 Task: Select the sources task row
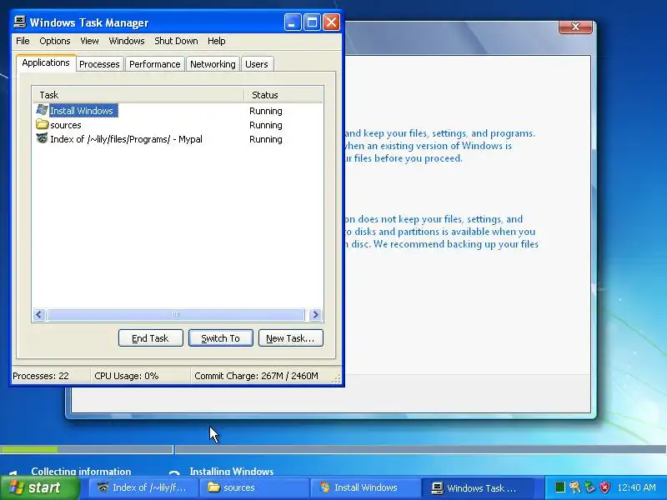point(178,125)
